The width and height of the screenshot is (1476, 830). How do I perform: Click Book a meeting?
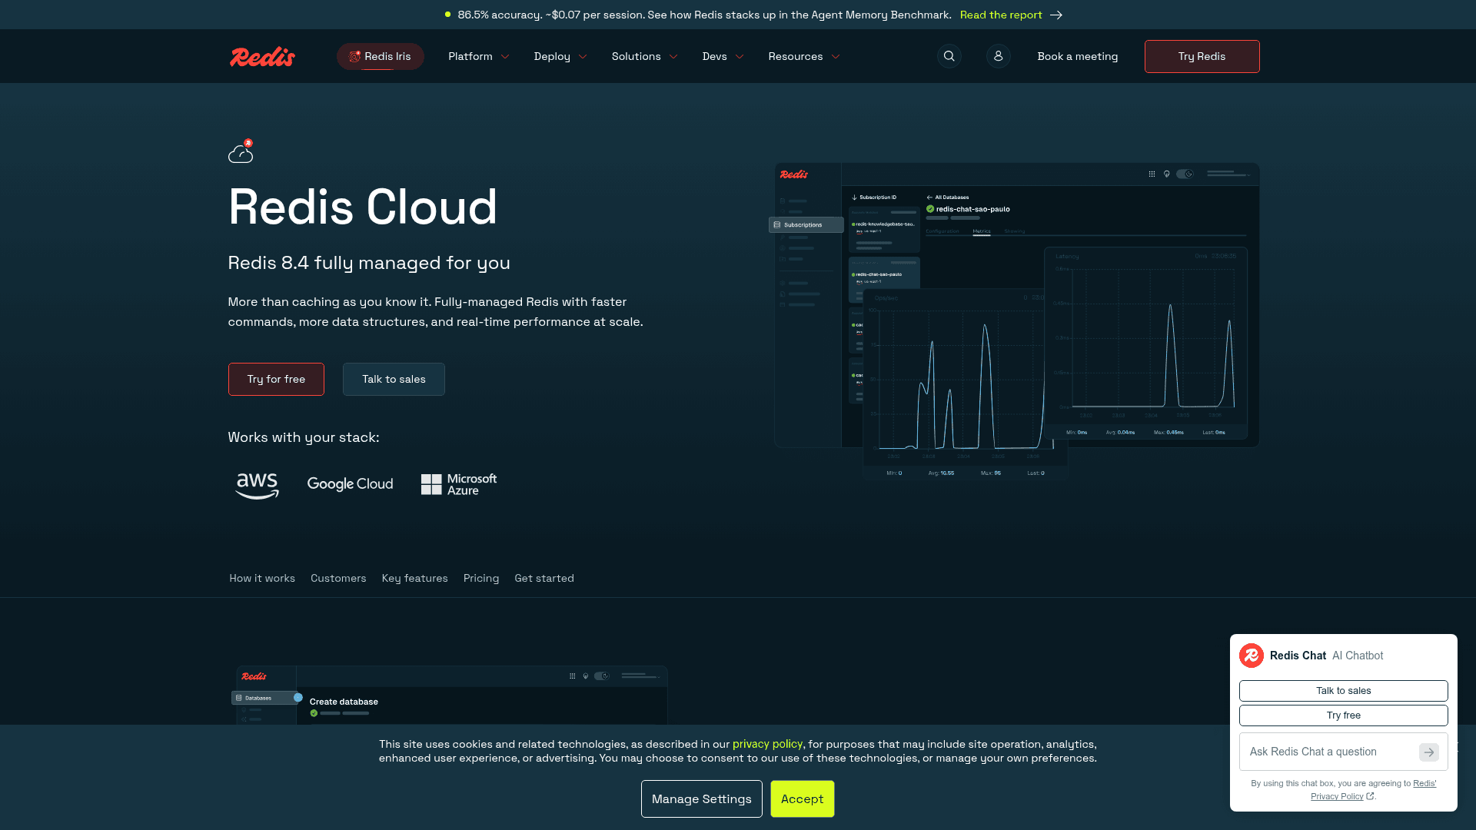coord(1078,57)
